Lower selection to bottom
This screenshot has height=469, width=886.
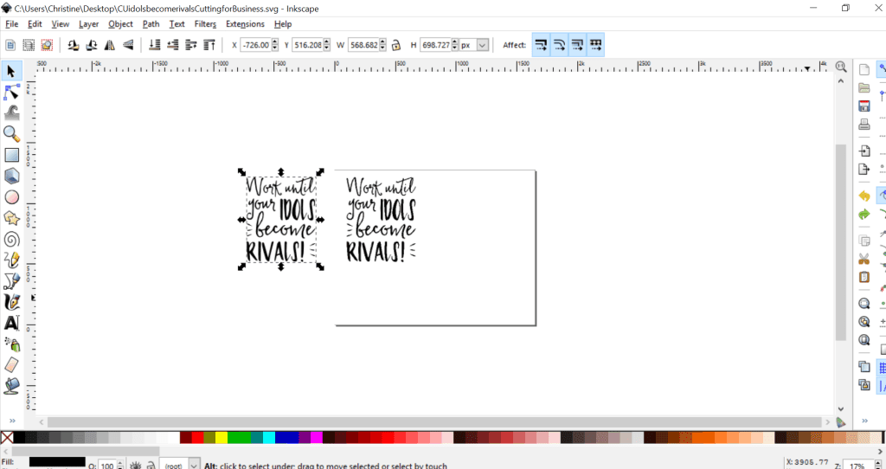155,45
